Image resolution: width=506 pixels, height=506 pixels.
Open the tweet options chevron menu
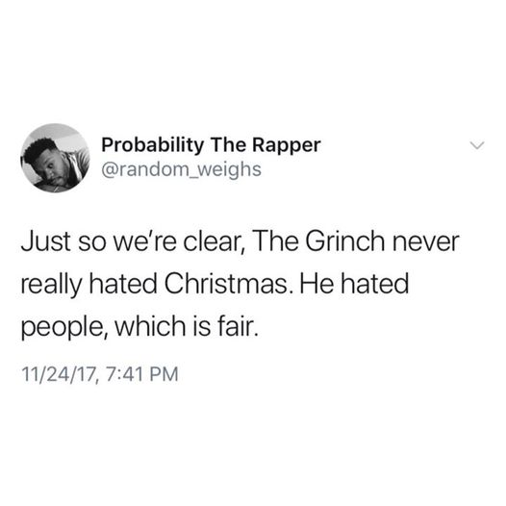coord(477,145)
